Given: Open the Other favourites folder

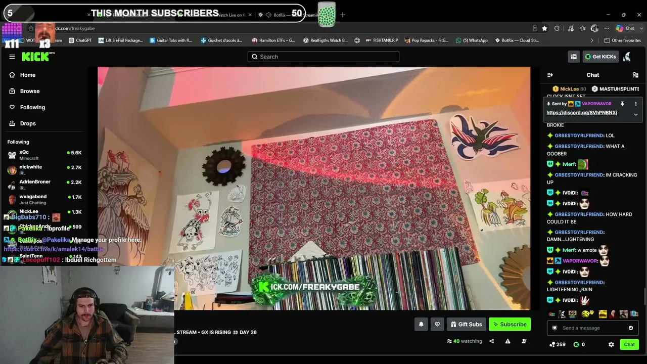Looking at the screenshot, I should coord(623,40).
